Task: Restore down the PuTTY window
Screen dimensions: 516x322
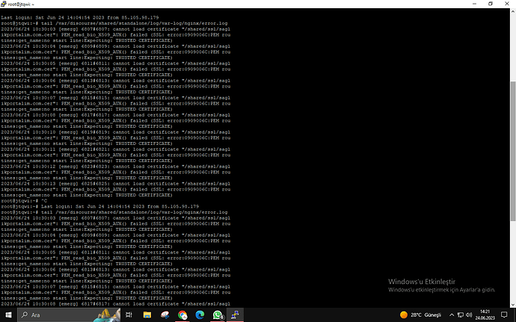Action: pos(491,4)
